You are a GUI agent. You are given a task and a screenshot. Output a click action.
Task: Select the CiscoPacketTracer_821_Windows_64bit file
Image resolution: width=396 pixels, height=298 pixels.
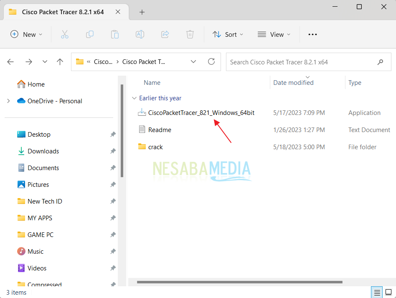(x=201, y=113)
